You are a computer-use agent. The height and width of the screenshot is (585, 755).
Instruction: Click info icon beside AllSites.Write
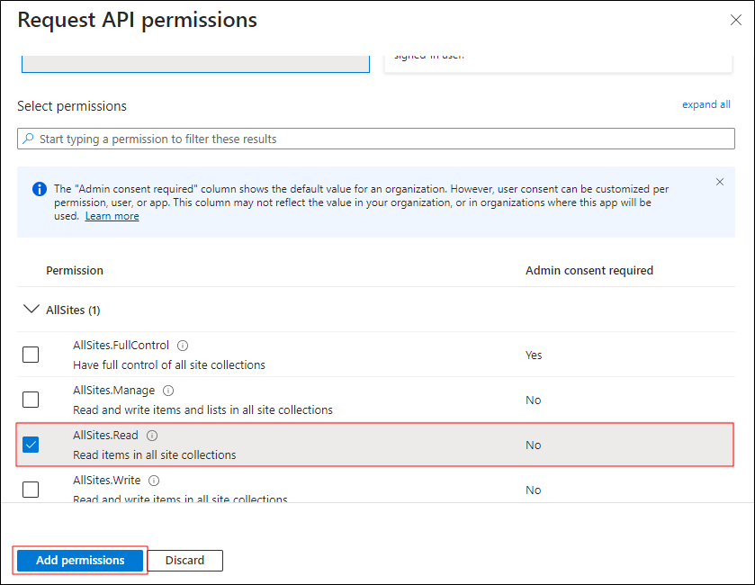coord(154,481)
